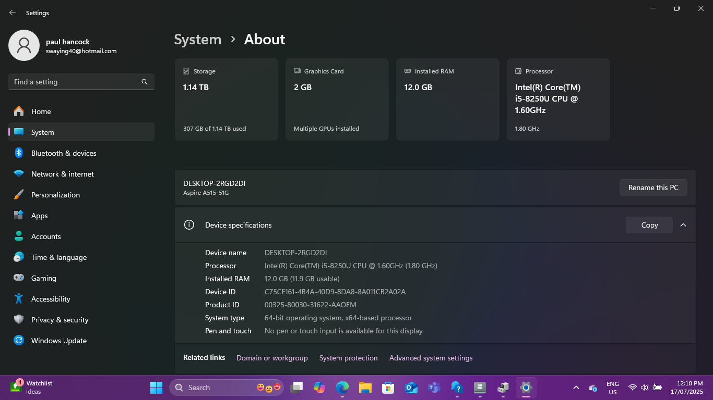Show hidden system tray icons
The width and height of the screenshot is (713, 400).
pyautogui.click(x=576, y=387)
